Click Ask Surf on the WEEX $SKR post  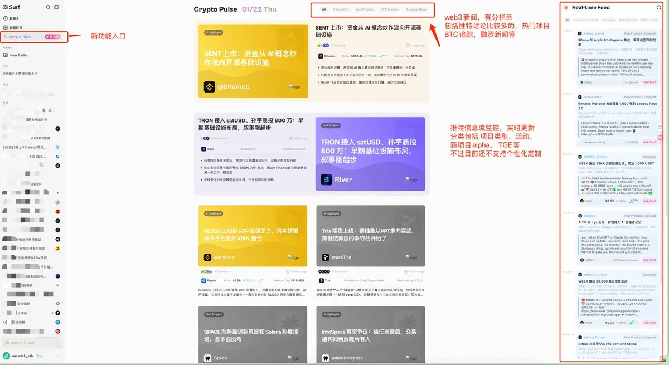coord(649,201)
